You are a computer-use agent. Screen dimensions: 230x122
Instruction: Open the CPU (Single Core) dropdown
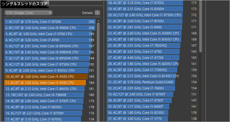click(29, 13)
